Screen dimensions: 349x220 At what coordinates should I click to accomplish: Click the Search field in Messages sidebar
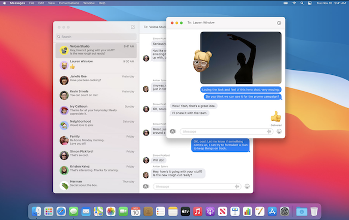click(x=95, y=37)
